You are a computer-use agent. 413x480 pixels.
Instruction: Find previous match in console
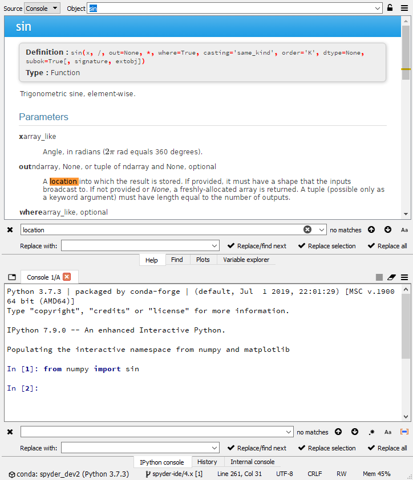(338, 432)
